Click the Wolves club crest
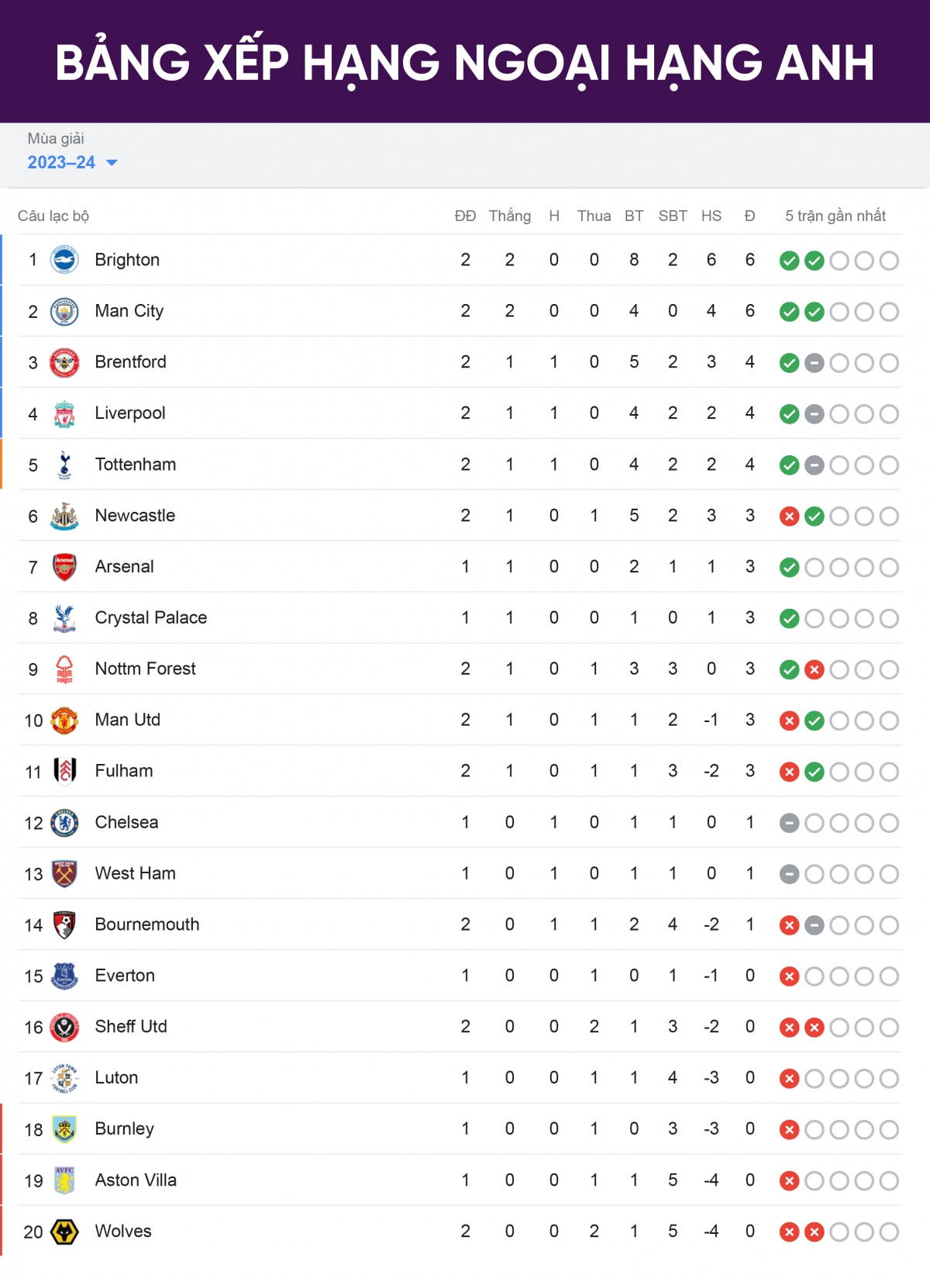Viewport: 930px width, 1275px height. [64, 1232]
